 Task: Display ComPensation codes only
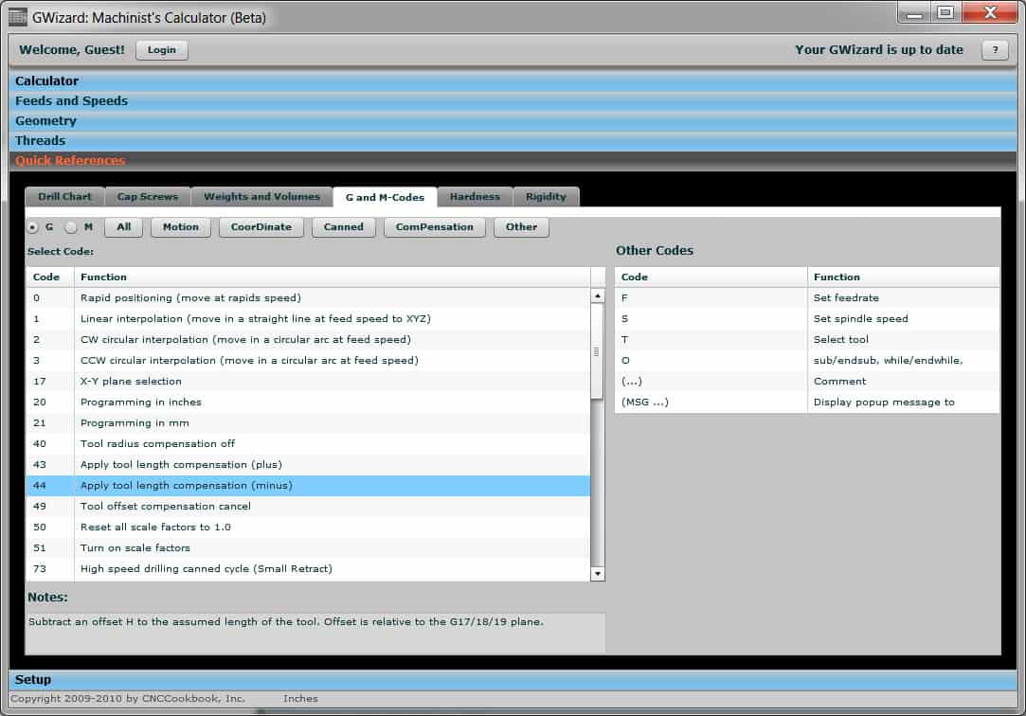tap(434, 226)
